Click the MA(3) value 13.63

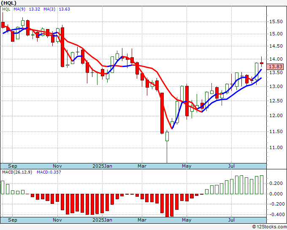65,9
